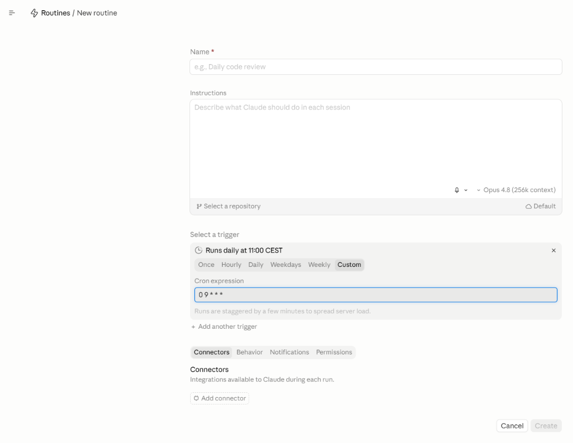573x443 pixels.
Task: Click the Add connector button
Action: (219, 398)
